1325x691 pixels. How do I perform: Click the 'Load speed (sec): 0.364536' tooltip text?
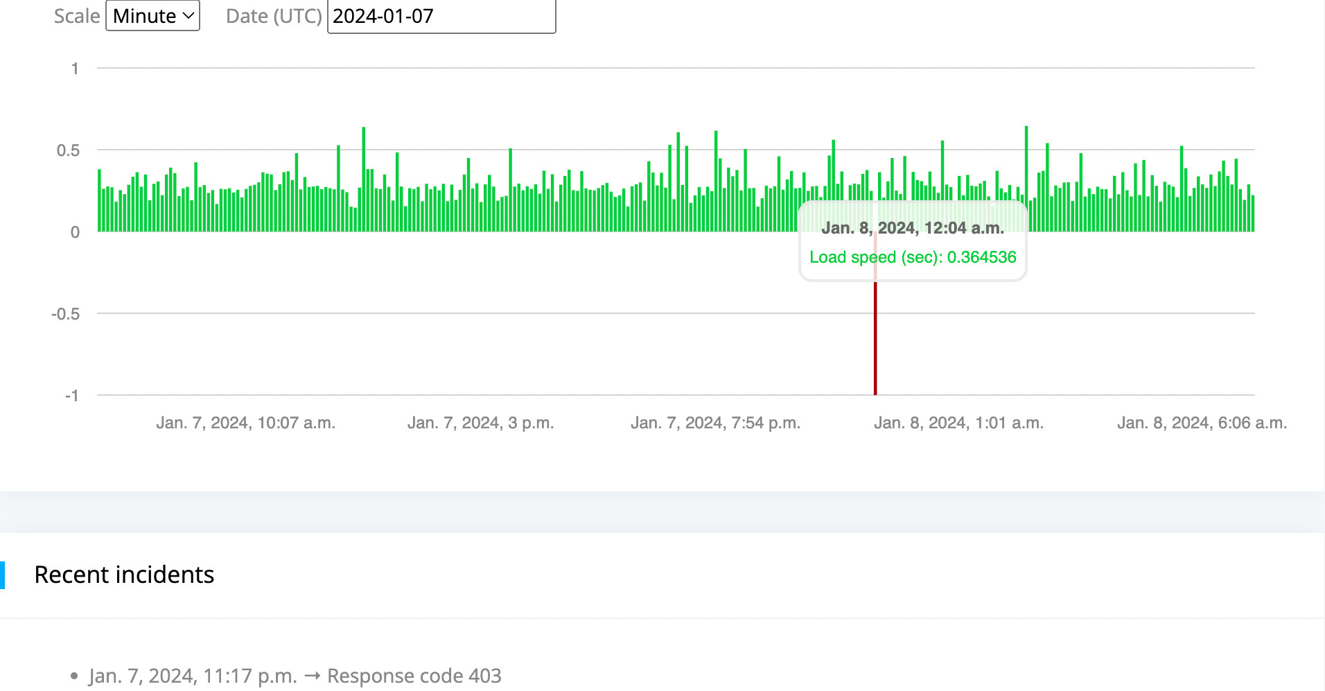click(x=913, y=257)
